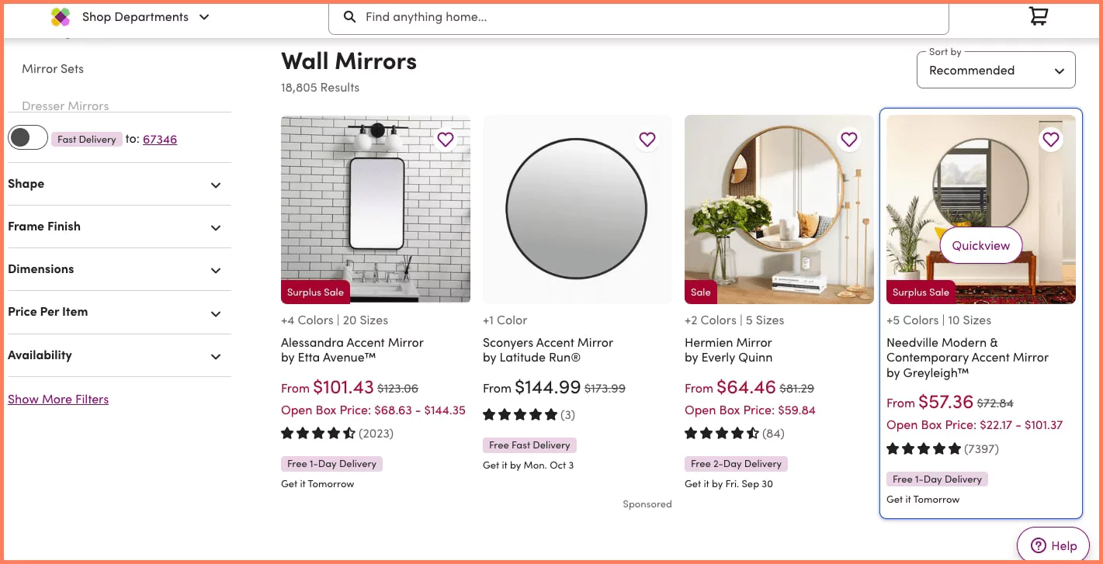The image size is (1103, 564).
Task: Toggle the Fast Delivery switch
Action: (x=27, y=137)
